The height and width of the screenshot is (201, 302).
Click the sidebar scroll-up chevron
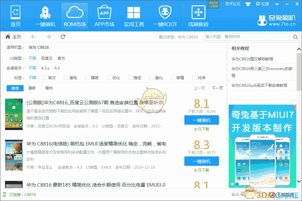click(299, 49)
